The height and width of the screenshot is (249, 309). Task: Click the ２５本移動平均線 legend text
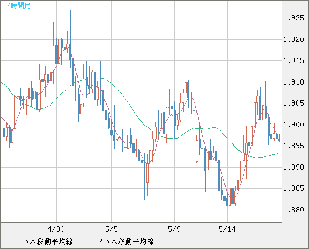(126, 241)
